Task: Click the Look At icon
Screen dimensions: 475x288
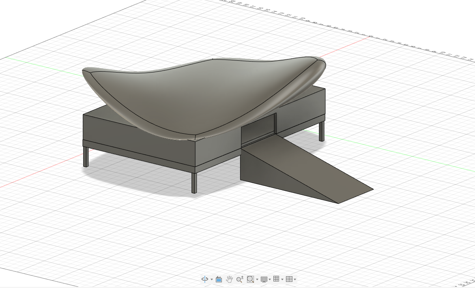Action: pyautogui.click(x=219, y=279)
